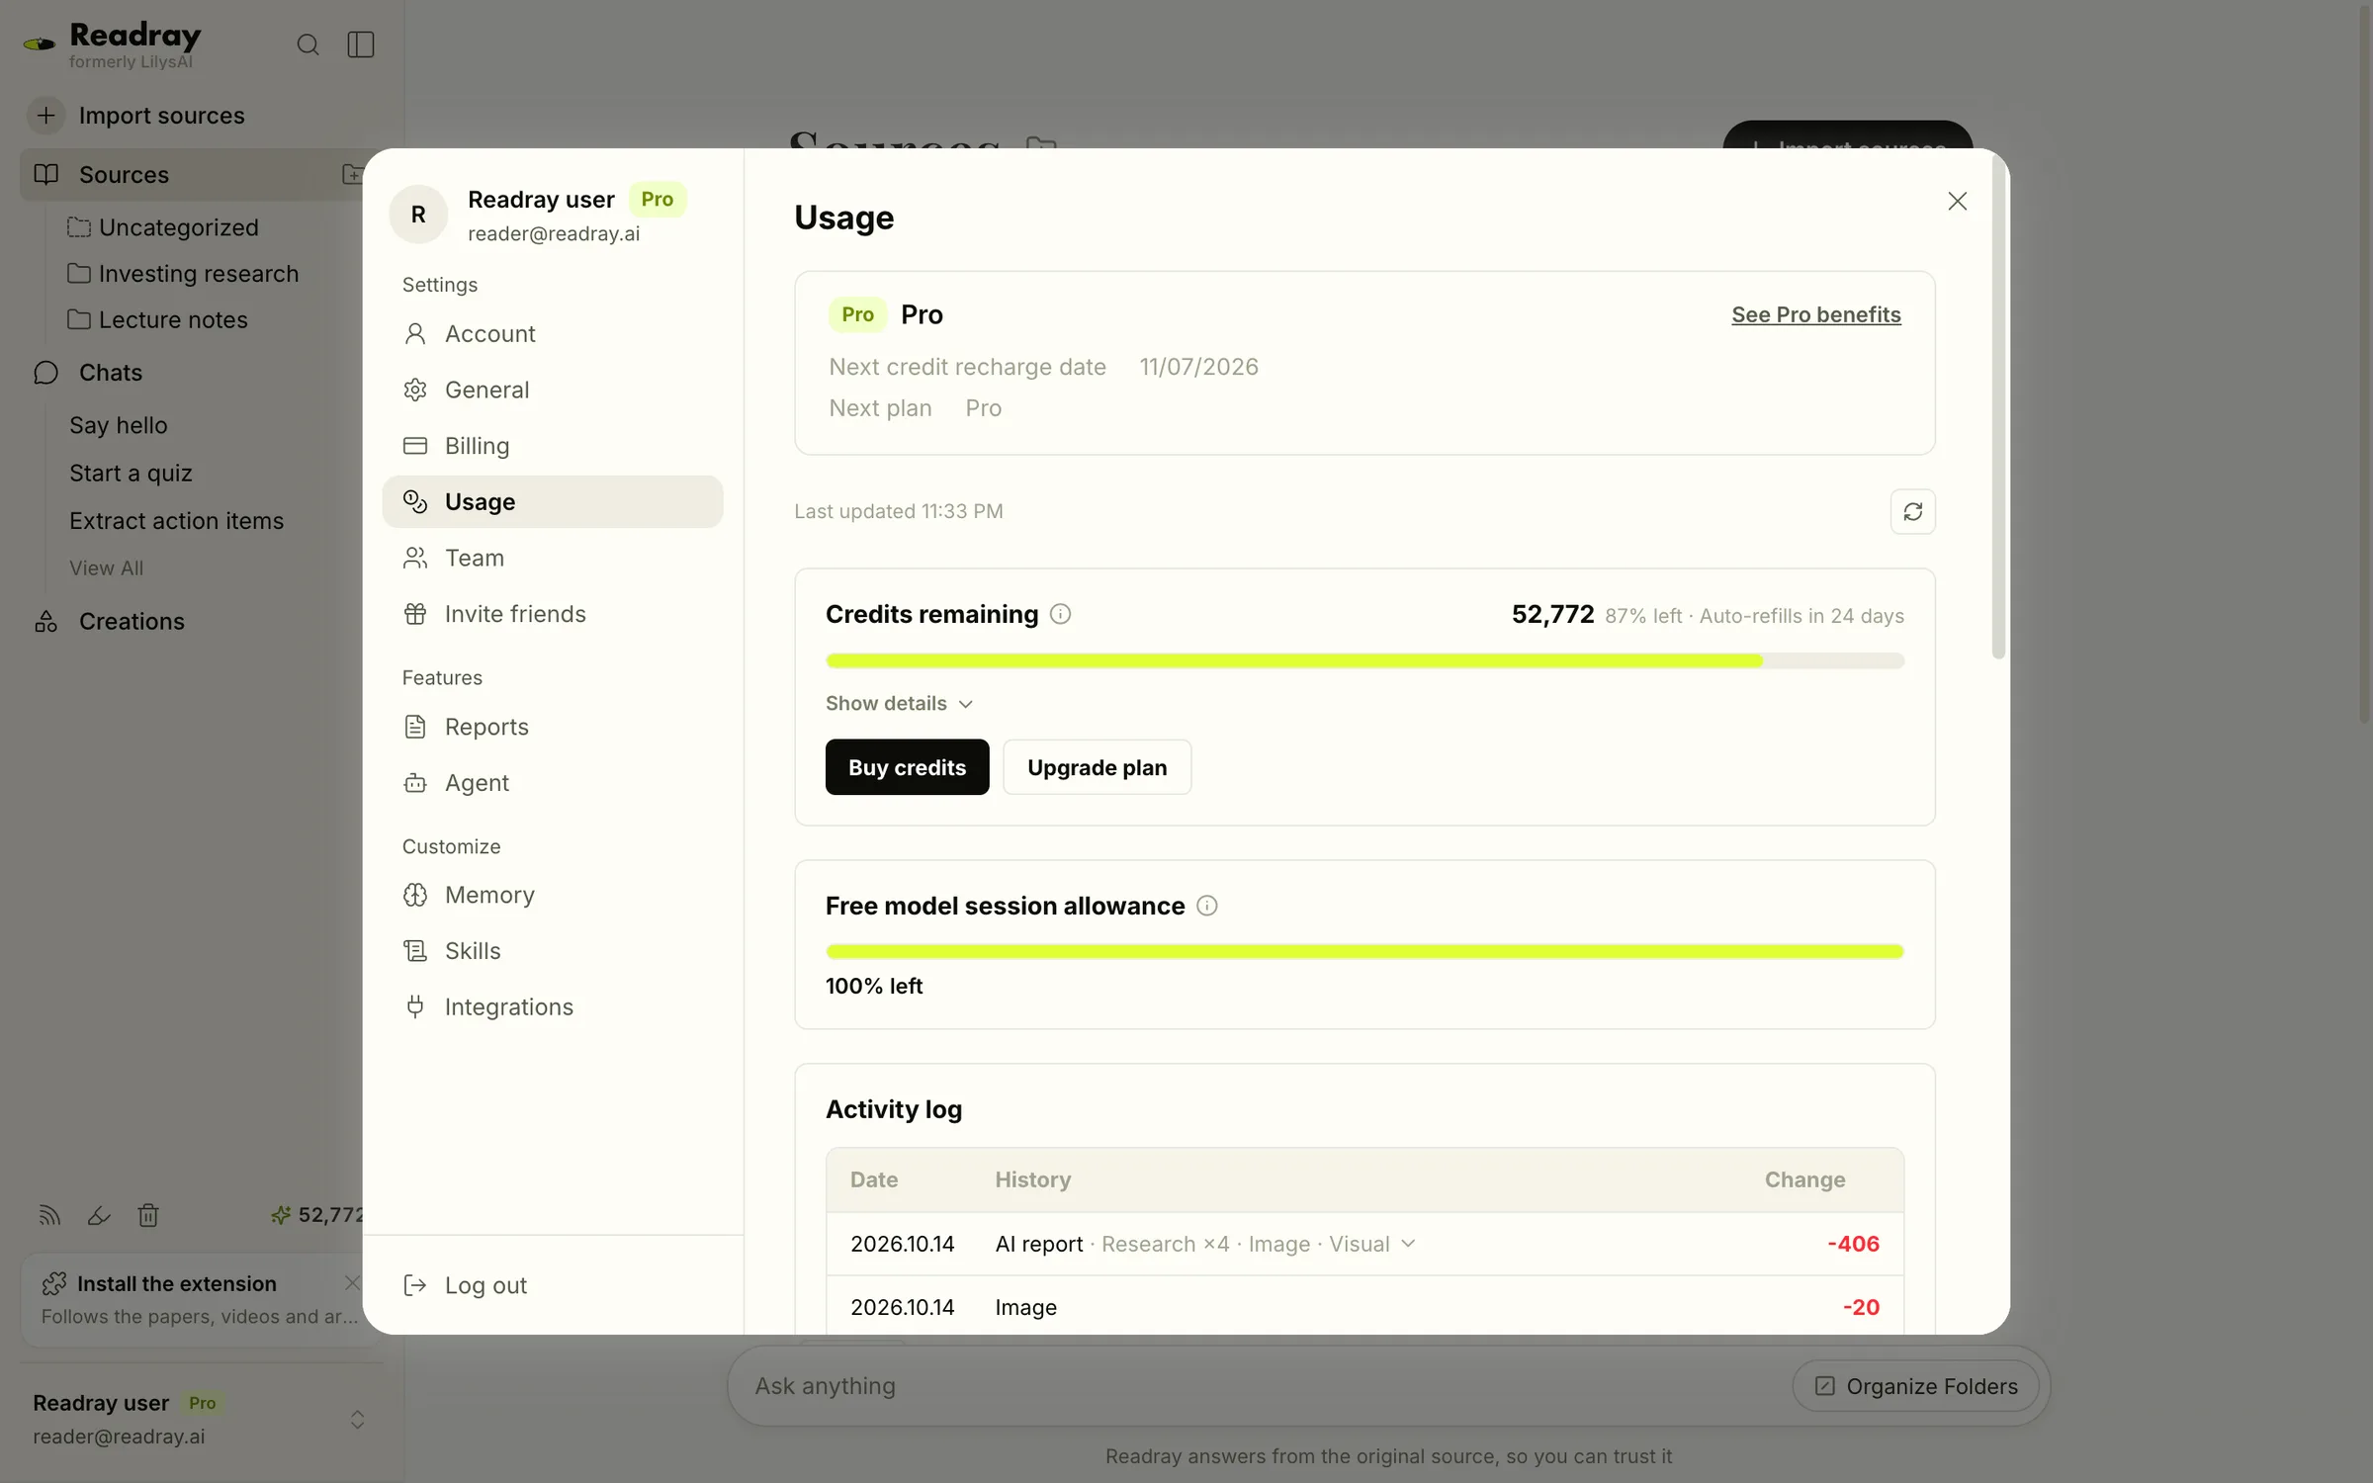Open the Integrations customization page
This screenshot has height=1483, width=2373.
pos(553,1006)
